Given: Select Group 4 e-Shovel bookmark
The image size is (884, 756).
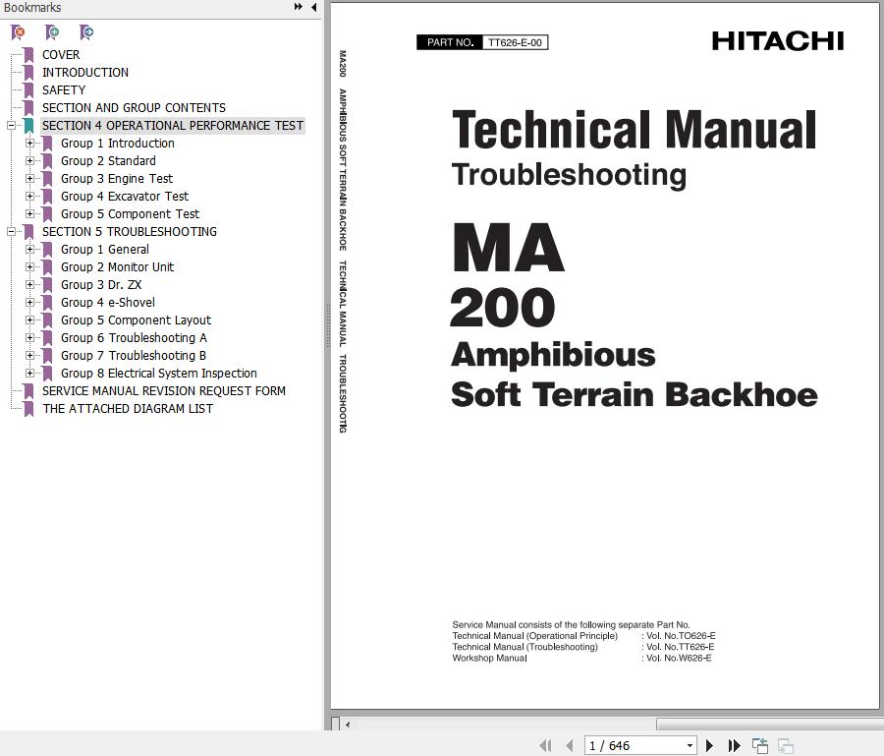Looking at the screenshot, I should pos(108,303).
